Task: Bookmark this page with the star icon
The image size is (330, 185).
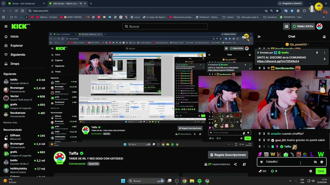Action: pos(277,11)
